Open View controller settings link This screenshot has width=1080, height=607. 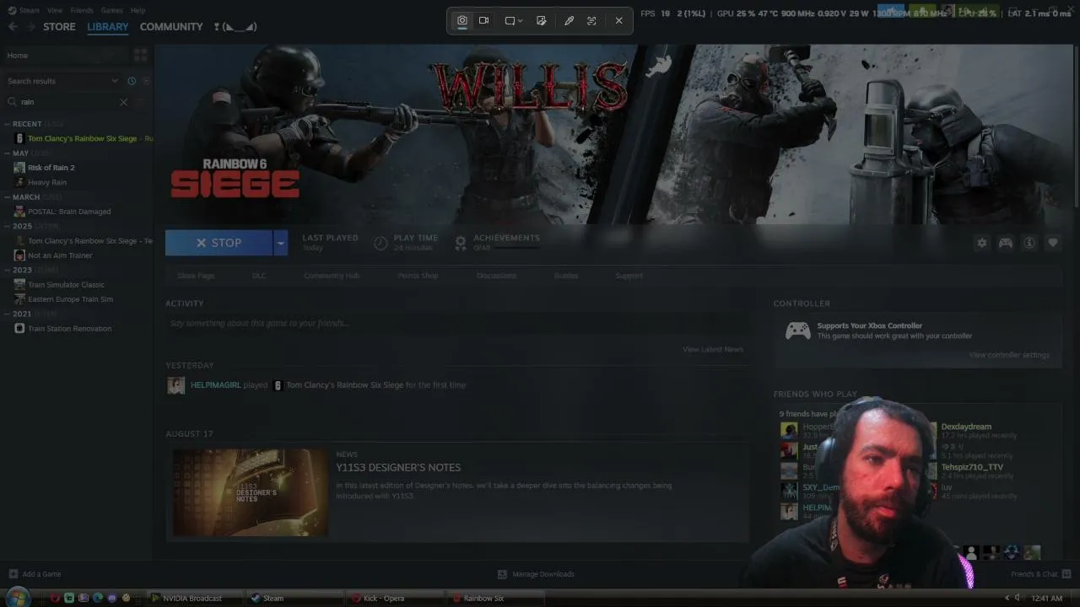click(1009, 355)
